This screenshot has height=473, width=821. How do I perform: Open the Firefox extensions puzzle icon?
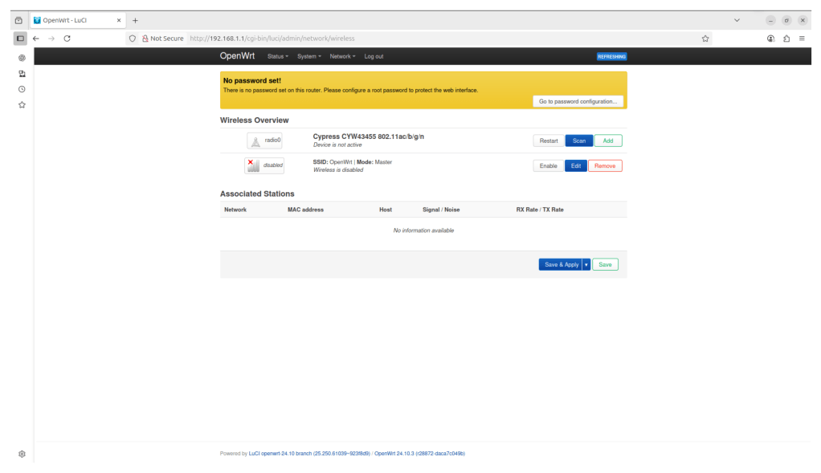click(x=786, y=38)
